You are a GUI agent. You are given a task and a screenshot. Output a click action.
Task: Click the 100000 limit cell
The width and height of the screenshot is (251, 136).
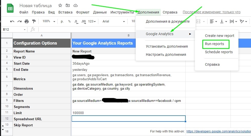129,113
